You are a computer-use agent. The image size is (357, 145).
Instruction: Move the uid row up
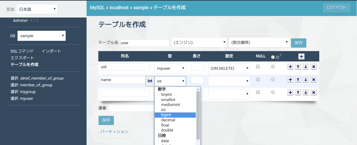298,67
